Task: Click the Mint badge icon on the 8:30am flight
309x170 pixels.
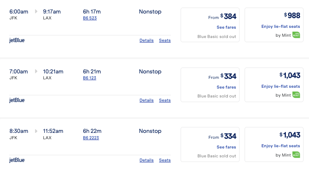Action: [296, 155]
